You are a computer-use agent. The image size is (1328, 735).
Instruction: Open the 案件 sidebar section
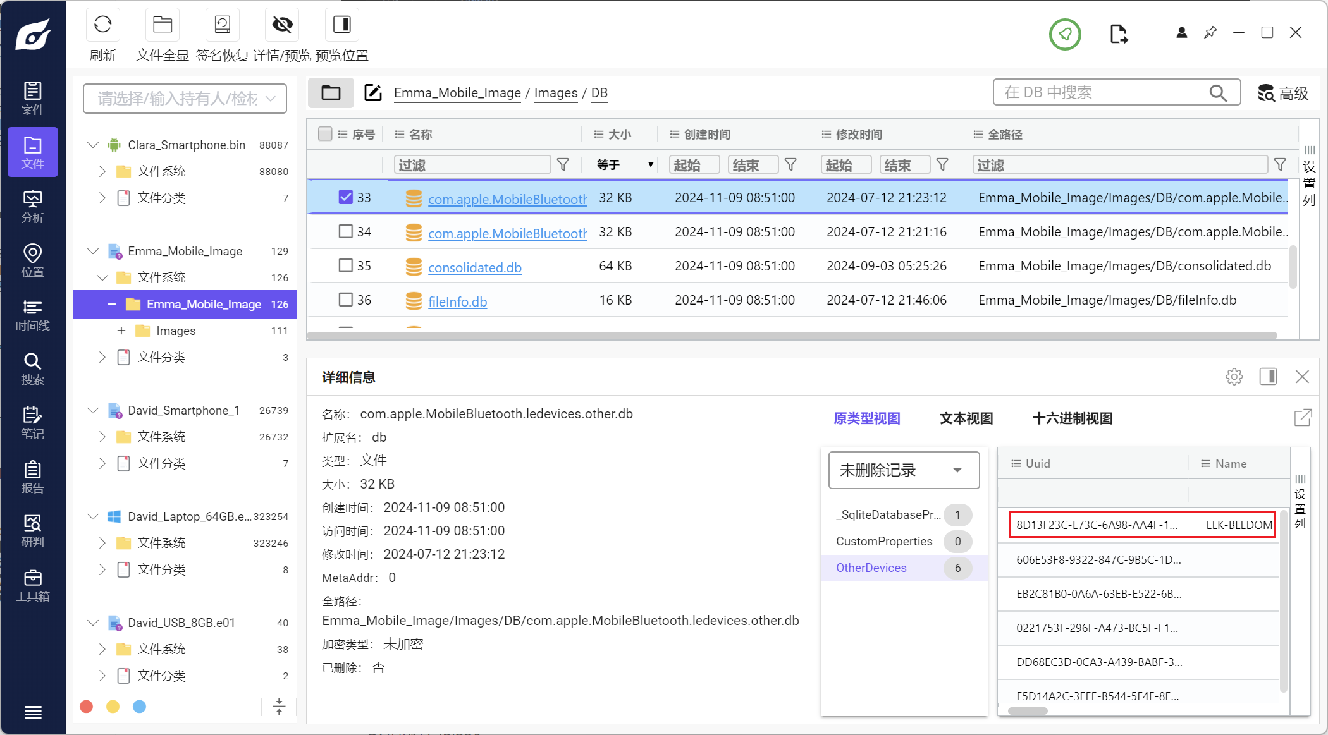[x=33, y=99]
